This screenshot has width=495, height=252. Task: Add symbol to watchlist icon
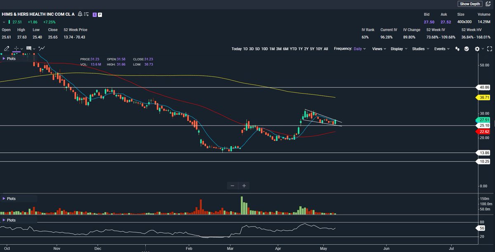87,14
